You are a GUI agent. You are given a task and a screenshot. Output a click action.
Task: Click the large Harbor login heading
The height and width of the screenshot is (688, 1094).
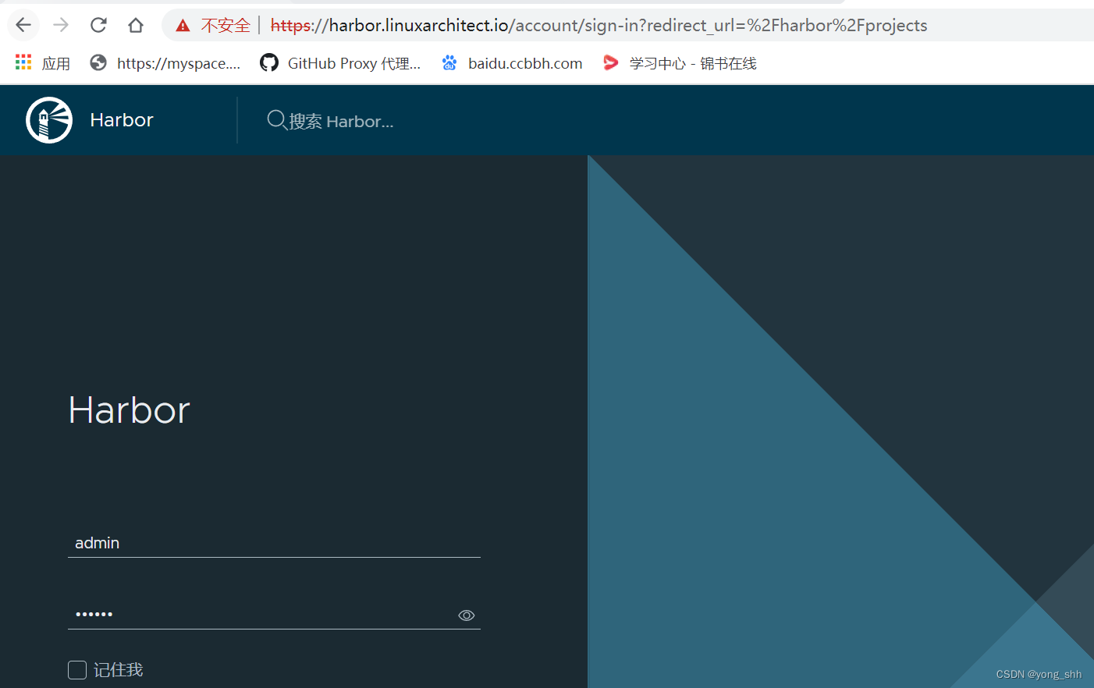point(130,410)
